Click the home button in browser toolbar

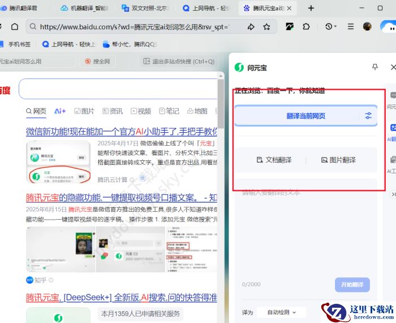15,27
